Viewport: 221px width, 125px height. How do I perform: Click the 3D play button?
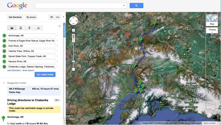[x=57, y=100]
